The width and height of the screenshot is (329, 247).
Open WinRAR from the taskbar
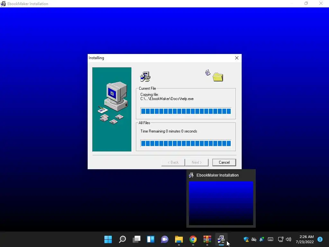click(207, 239)
